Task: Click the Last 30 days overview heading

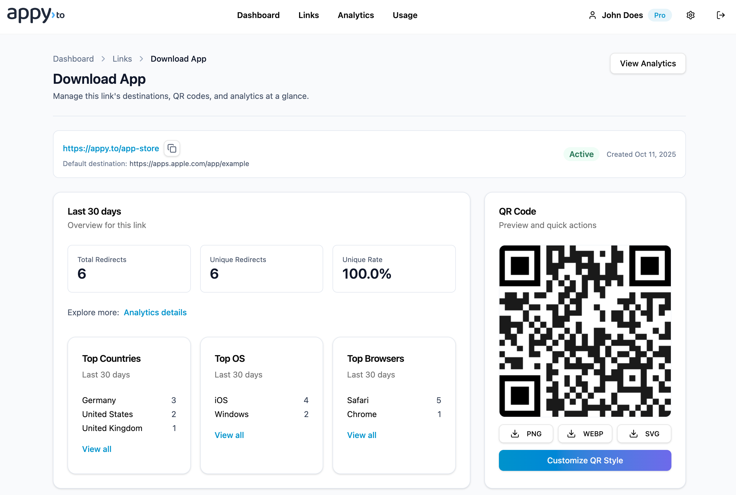Action: (x=94, y=211)
